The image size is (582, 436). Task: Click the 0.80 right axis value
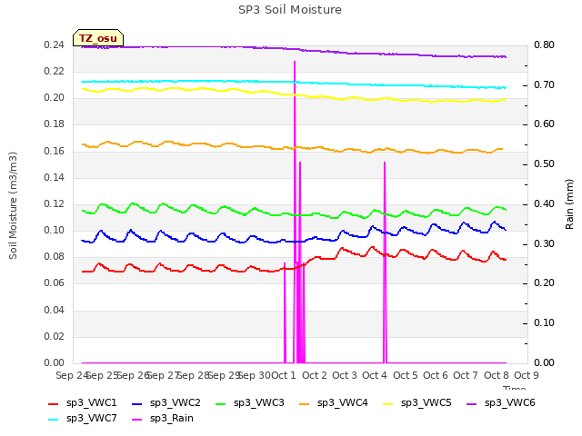pos(544,45)
